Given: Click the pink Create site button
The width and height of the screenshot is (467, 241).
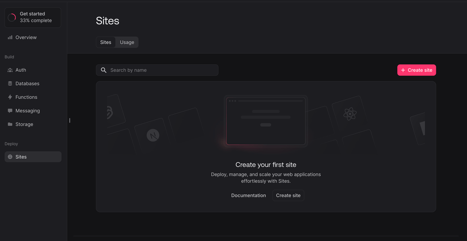Looking at the screenshot, I should pos(416,70).
